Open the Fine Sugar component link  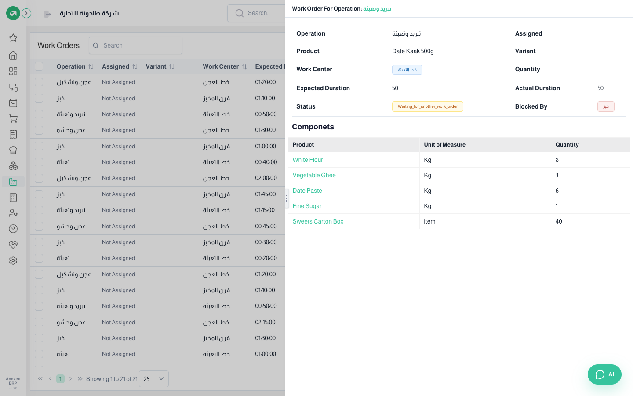point(307,206)
